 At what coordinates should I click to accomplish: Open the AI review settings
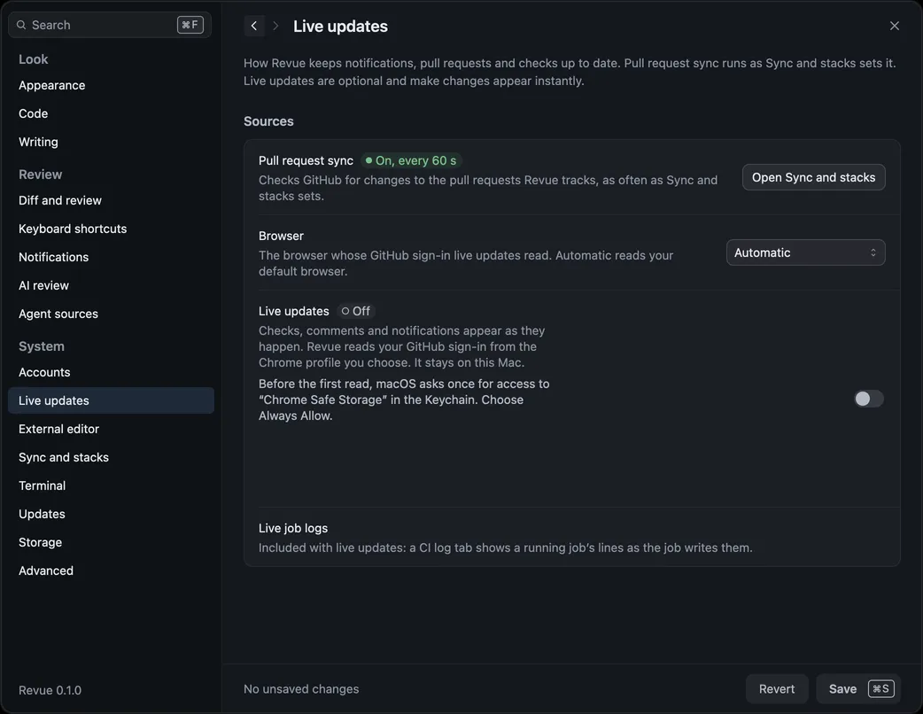point(111,285)
